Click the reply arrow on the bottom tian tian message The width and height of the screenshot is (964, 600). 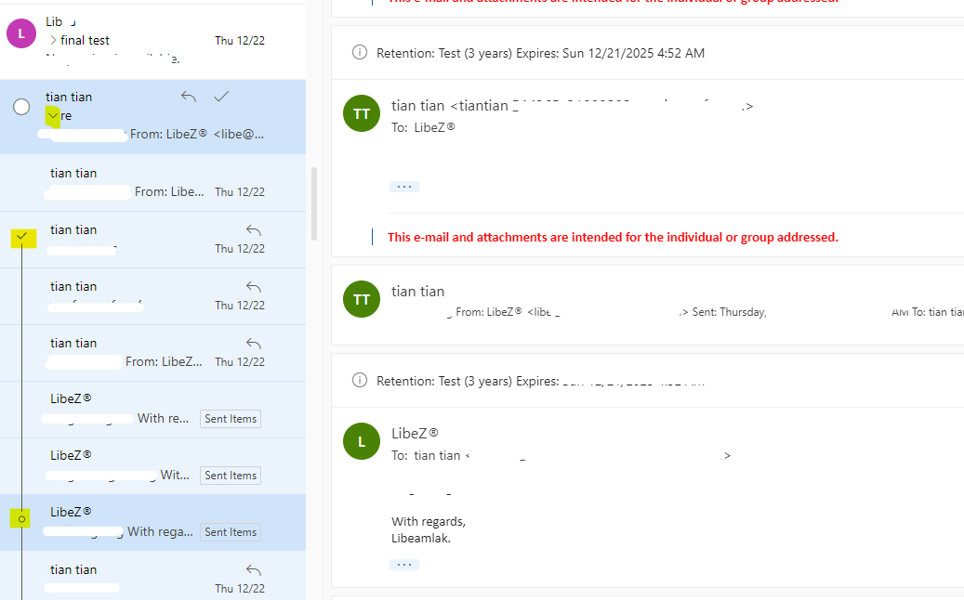[x=253, y=569]
